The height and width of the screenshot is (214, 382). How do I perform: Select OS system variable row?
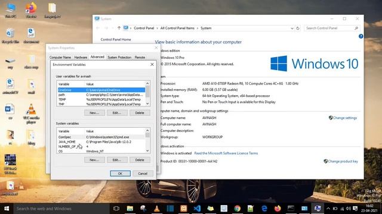pos(101,151)
